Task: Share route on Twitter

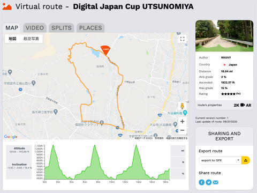Action: 208,182
